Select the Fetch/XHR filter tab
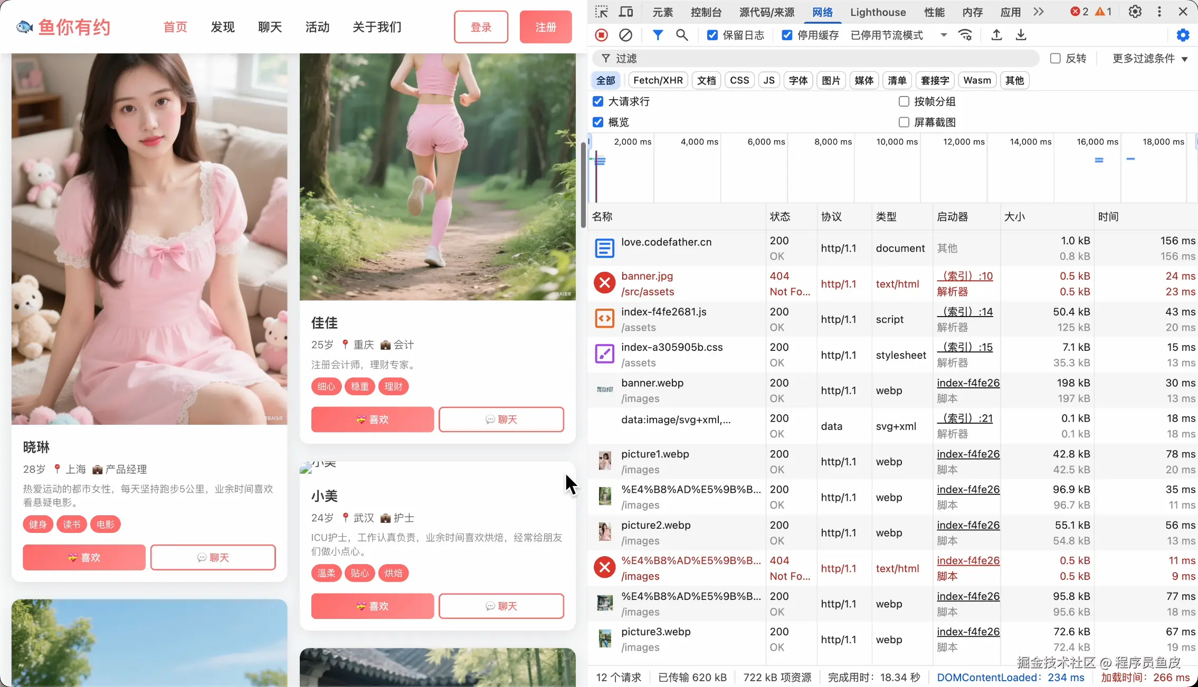The width and height of the screenshot is (1198, 687). pyautogui.click(x=658, y=80)
